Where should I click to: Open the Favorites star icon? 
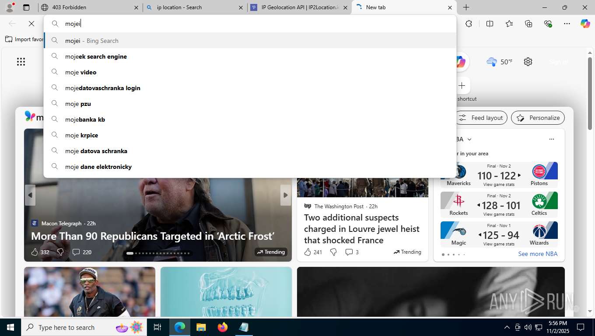(x=509, y=24)
